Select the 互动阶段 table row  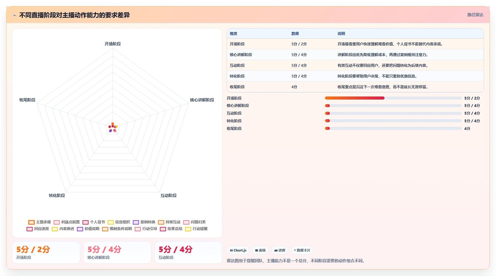[355, 66]
